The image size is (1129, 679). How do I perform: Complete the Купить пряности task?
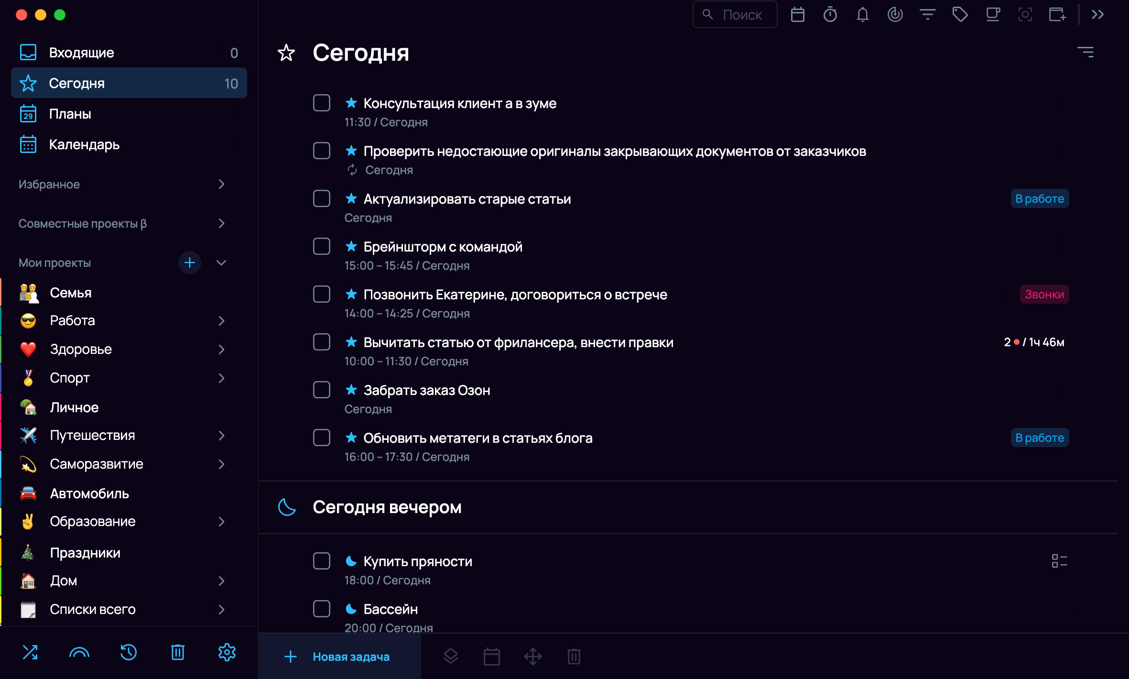pos(322,561)
